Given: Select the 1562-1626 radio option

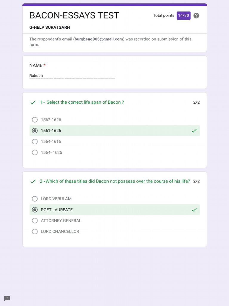Looking at the screenshot, I should [x=35, y=120].
